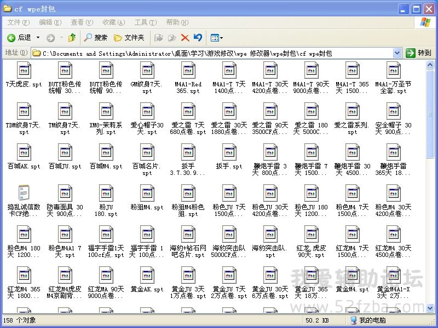The image size is (438, 328).
Task: Click the blue Undo arrow icon
Action: click(x=198, y=38)
